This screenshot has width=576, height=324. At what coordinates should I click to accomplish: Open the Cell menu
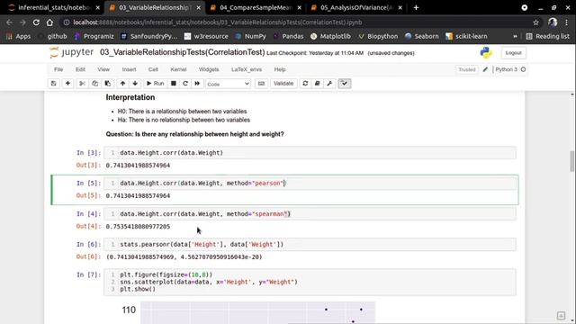[153, 69]
